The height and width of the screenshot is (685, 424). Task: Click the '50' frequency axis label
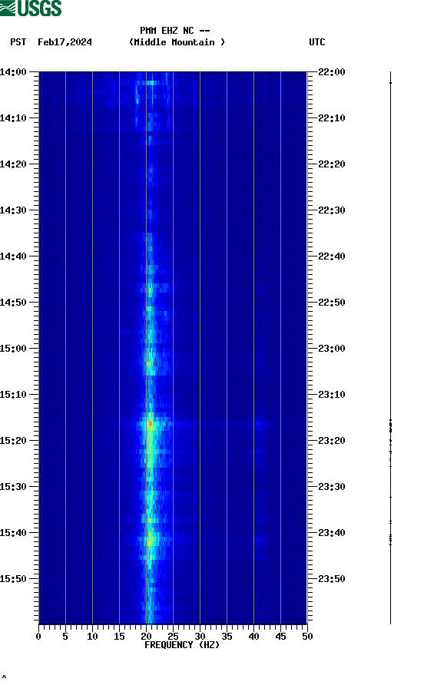tap(307, 637)
